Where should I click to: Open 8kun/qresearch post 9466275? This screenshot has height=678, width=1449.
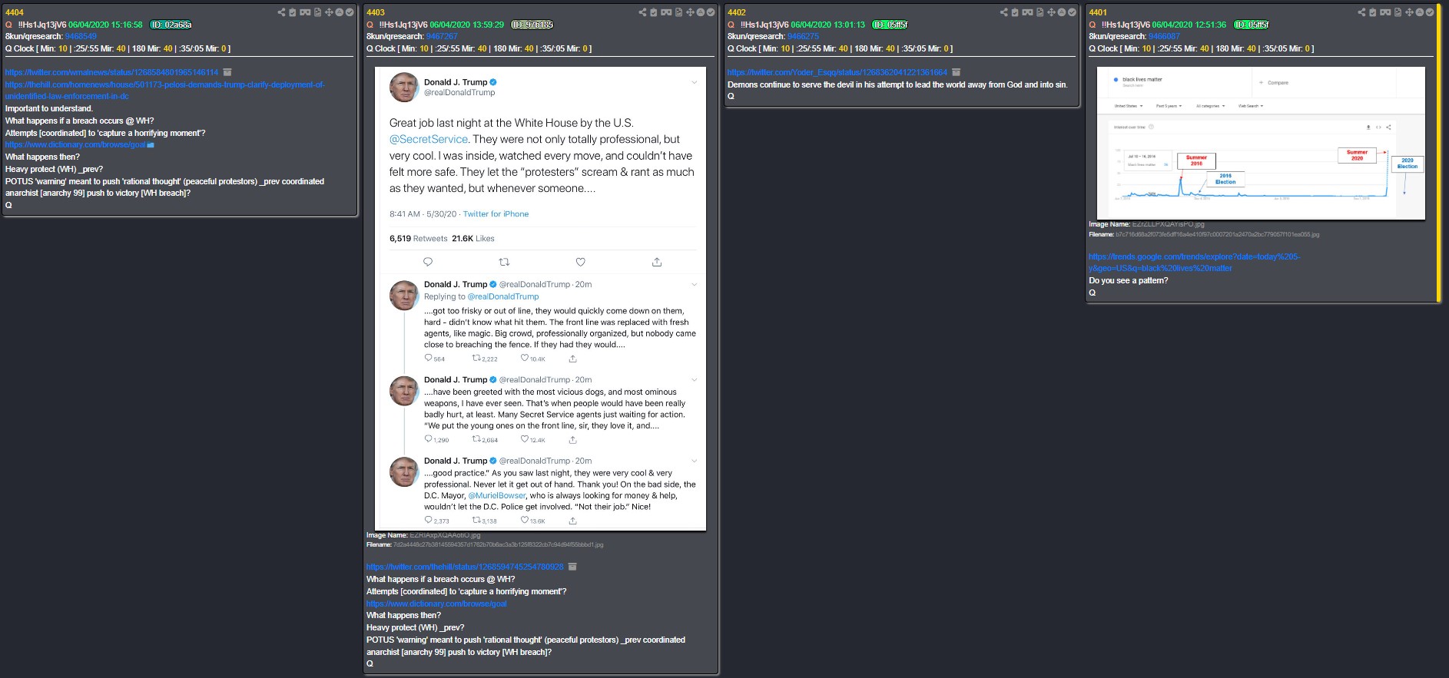(x=803, y=36)
